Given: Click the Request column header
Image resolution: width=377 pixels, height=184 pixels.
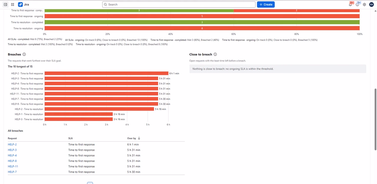Looking at the screenshot, I should tap(12, 138).
